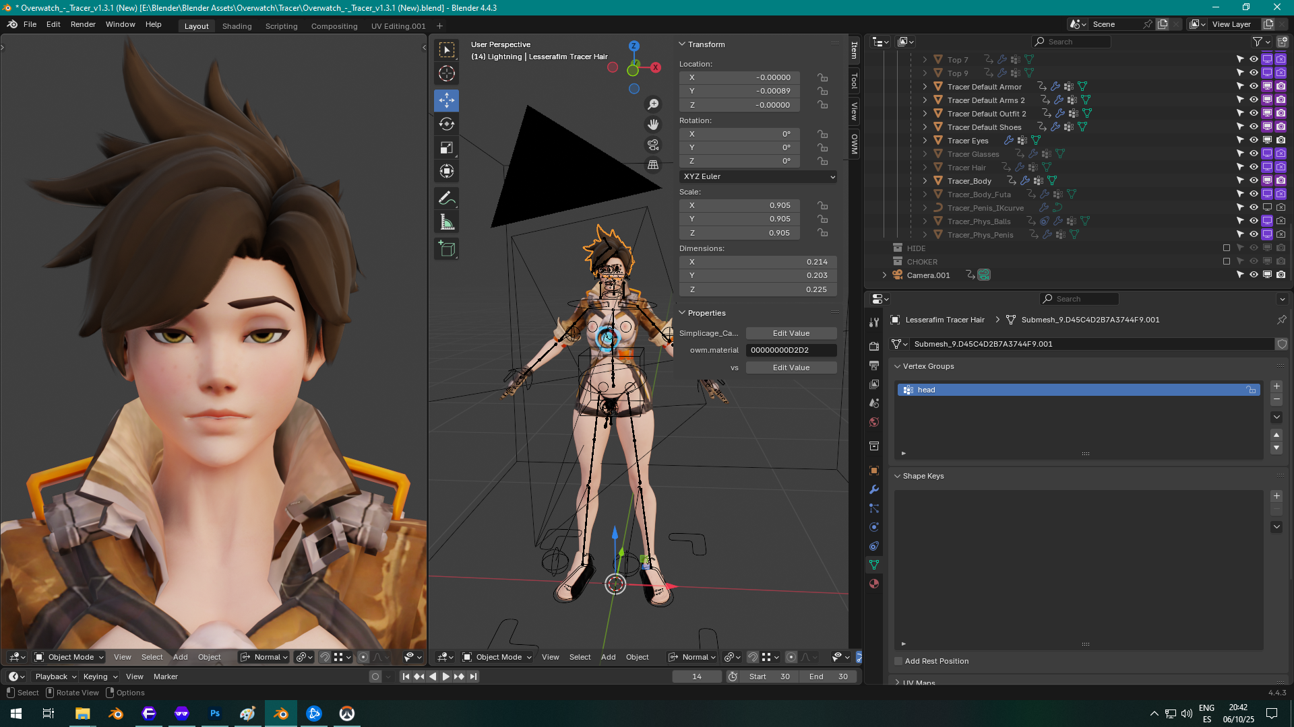This screenshot has height=727, width=1294.
Task: Collapse the Vertex Groups panel
Action: 897,366
